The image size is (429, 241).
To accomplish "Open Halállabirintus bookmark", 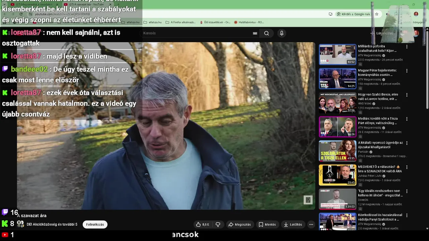I will (249, 22).
